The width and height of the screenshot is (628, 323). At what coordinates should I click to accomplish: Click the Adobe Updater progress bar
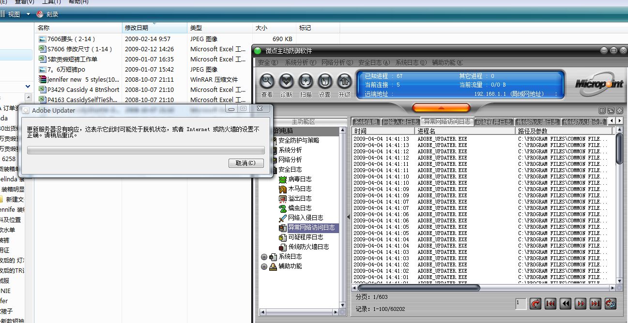(x=145, y=150)
